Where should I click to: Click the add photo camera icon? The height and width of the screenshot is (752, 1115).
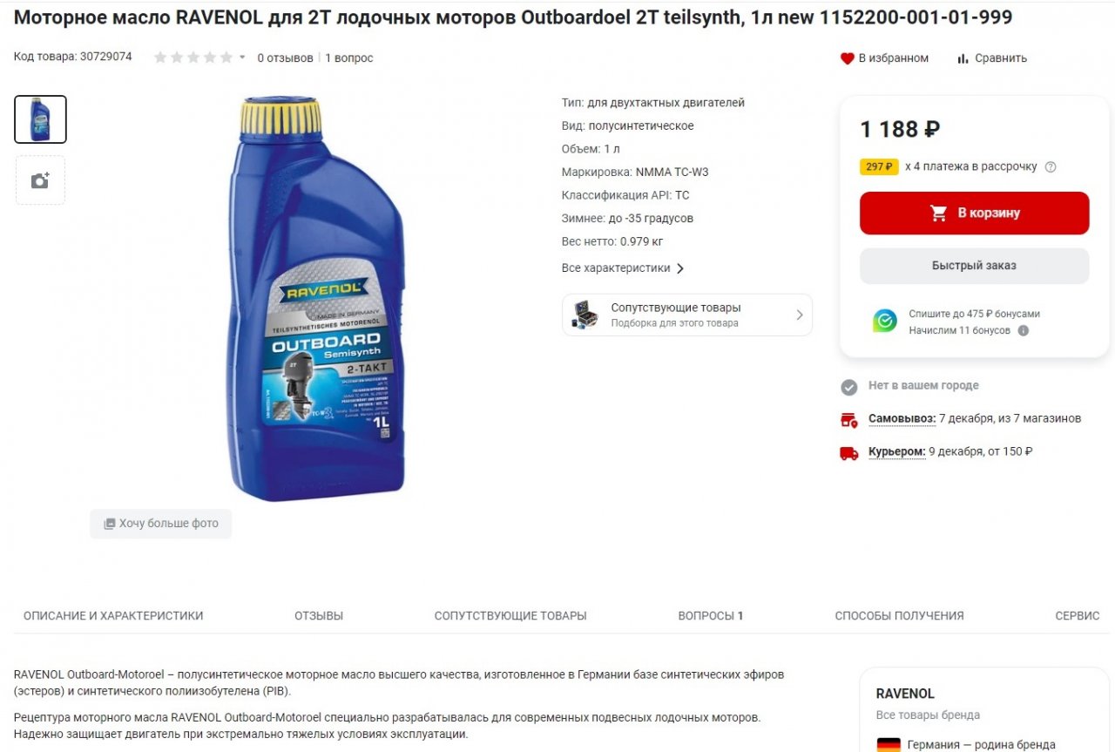pyautogui.click(x=40, y=180)
